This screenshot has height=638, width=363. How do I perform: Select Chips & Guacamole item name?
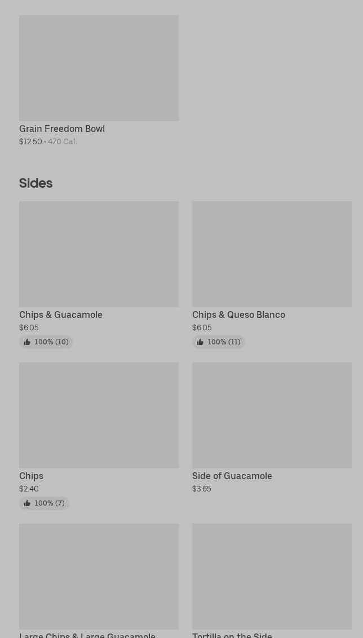(61, 314)
